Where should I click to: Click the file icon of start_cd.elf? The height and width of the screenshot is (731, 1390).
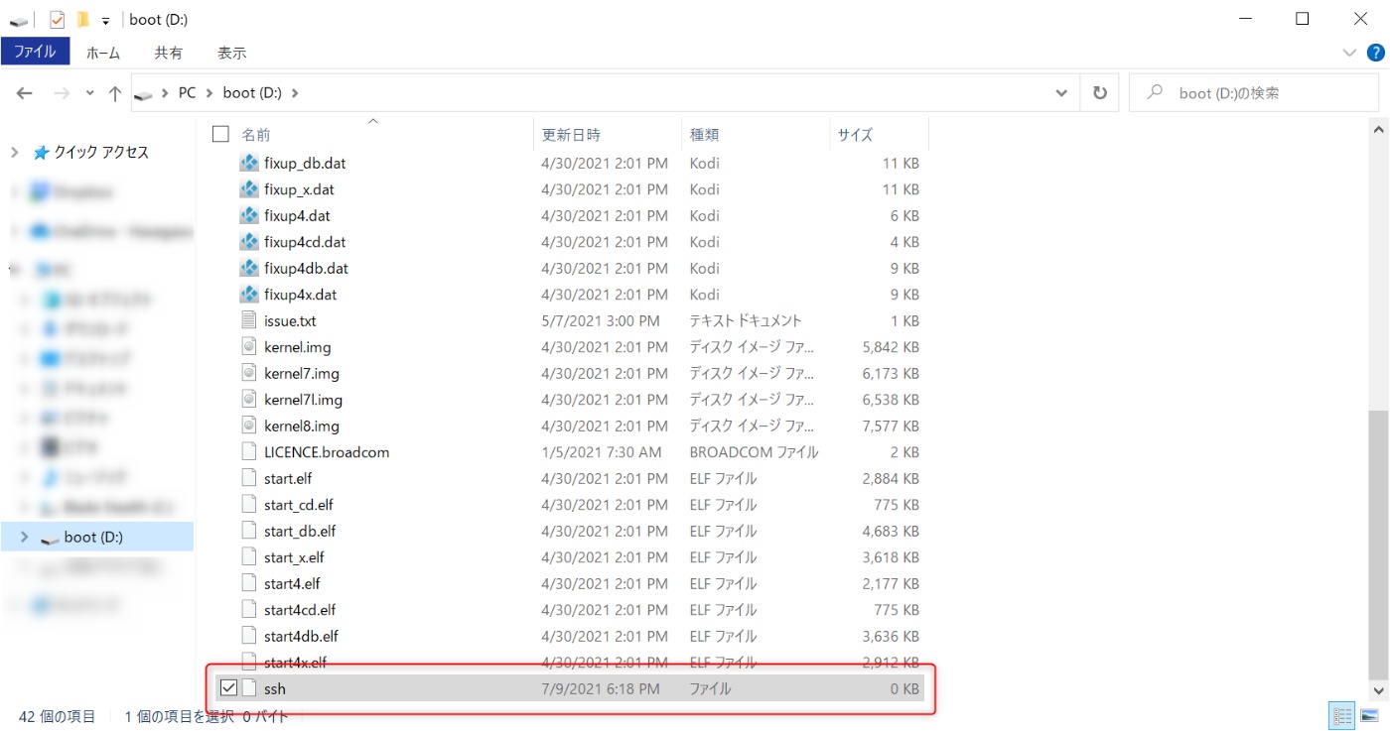(x=249, y=505)
